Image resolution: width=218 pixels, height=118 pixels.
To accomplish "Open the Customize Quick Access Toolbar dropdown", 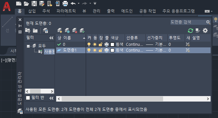I will [95, 3].
